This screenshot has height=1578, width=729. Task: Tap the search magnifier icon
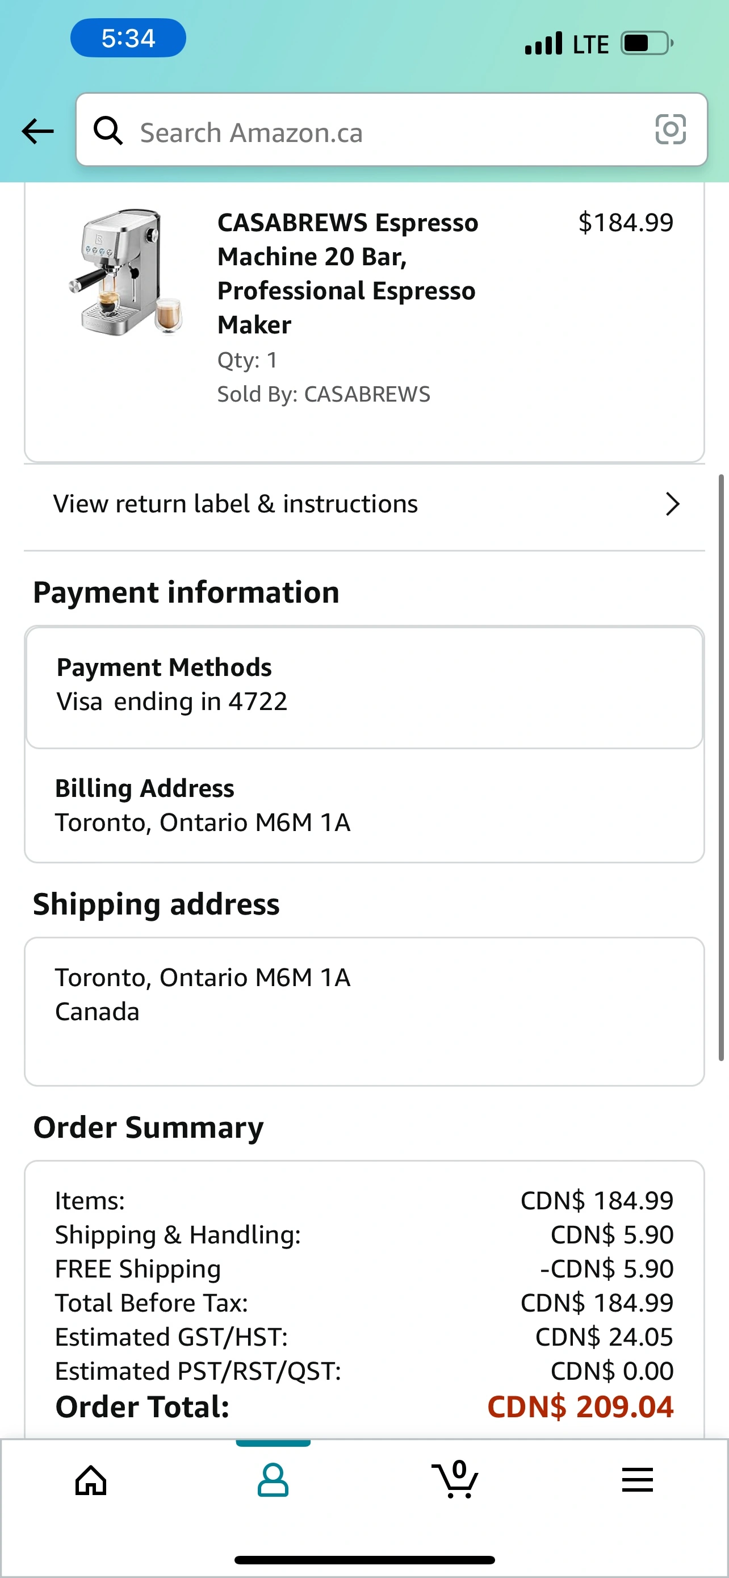pyautogui.click(x=108, y=131)
